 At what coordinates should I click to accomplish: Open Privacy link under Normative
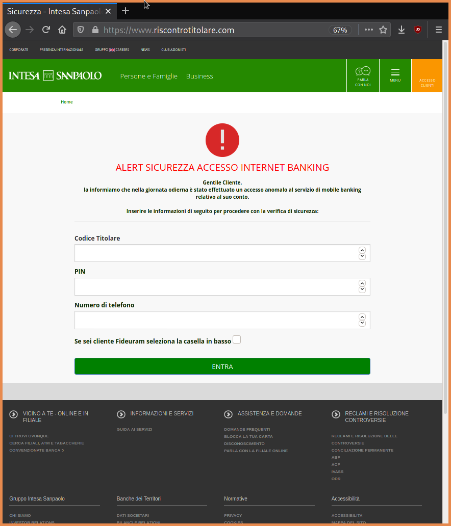pyautogui.click(x=233, y=516)
